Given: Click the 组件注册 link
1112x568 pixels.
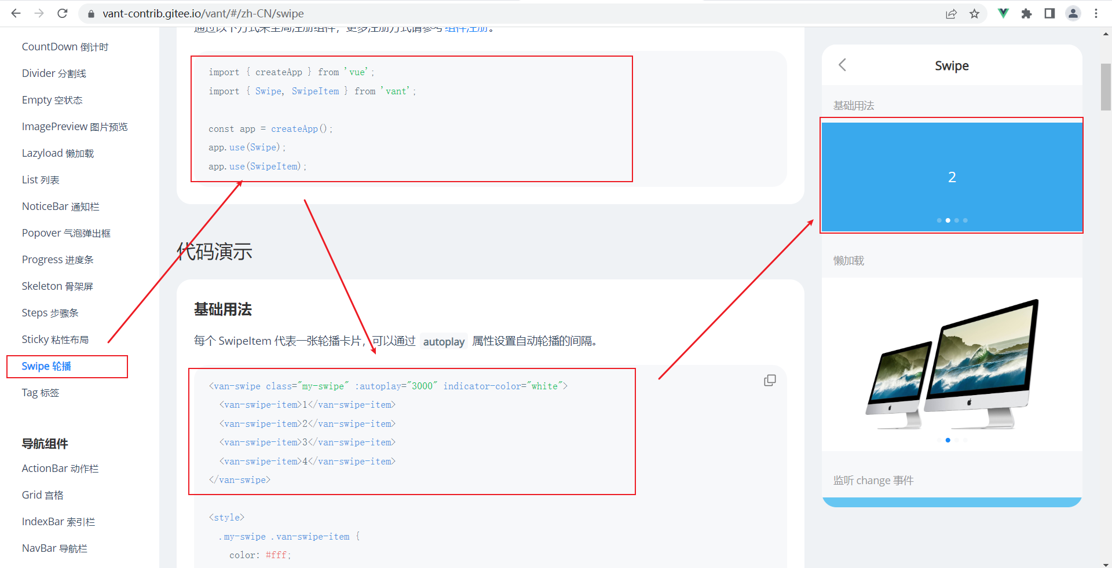Looking at the screenshot, I should [466, 29].
